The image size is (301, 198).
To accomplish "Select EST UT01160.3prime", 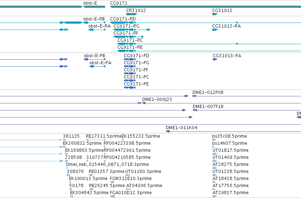I will (x=143, y=172).
